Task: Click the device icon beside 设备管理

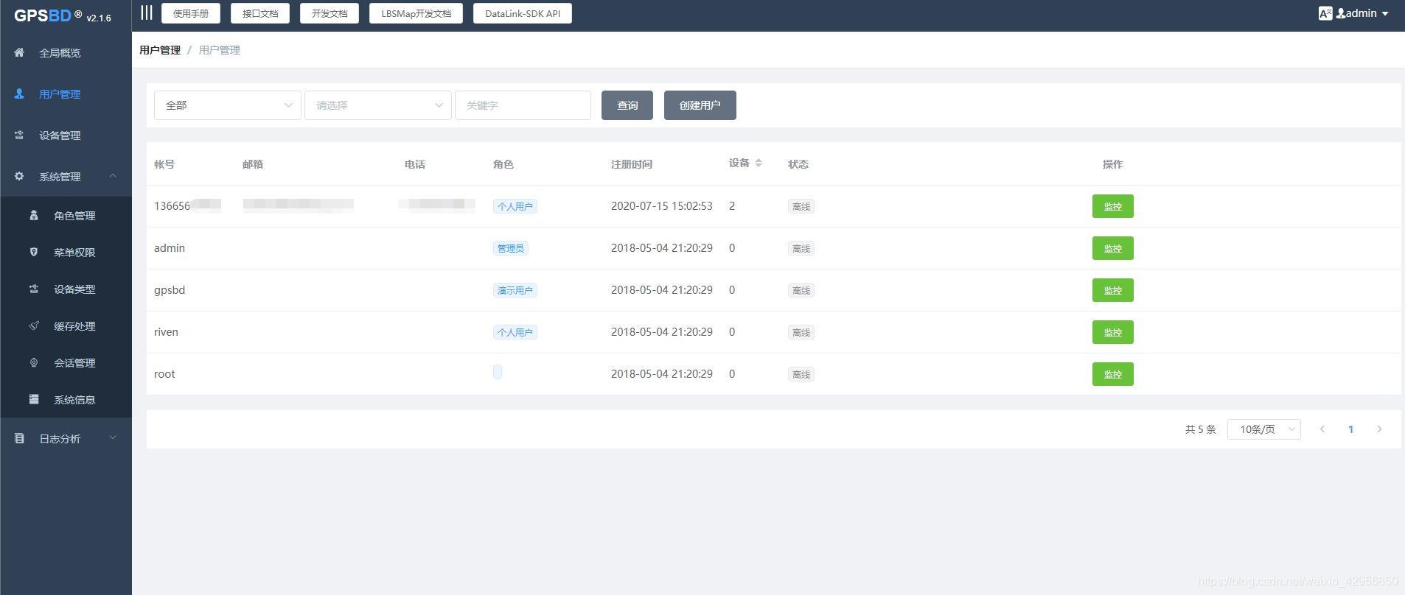Action: point(19,135)
